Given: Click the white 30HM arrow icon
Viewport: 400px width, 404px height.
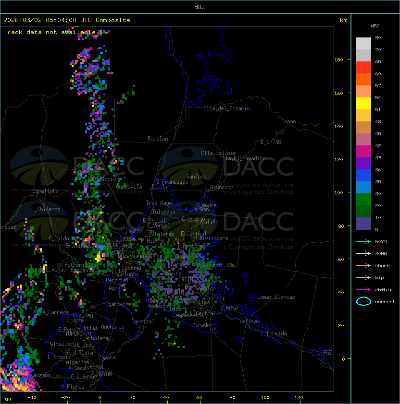Looking at the screenshot, I should (x=363, y=253).
